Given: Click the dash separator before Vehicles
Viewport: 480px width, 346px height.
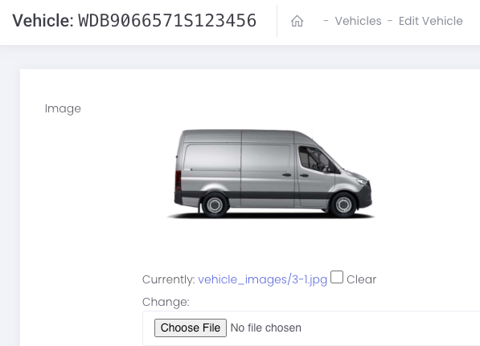Looking at the screenshot, I should [326, 21].
